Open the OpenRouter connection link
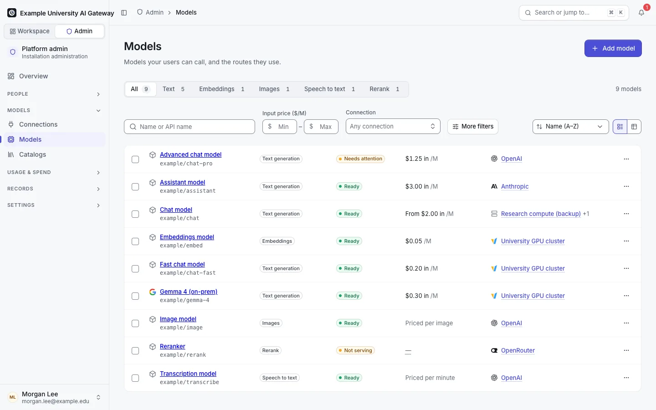Viewport: 656px width, 410px height. pos(518,350)
